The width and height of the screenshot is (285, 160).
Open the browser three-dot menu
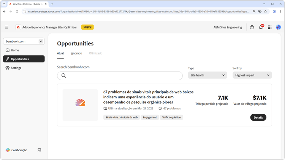(281, 11)
